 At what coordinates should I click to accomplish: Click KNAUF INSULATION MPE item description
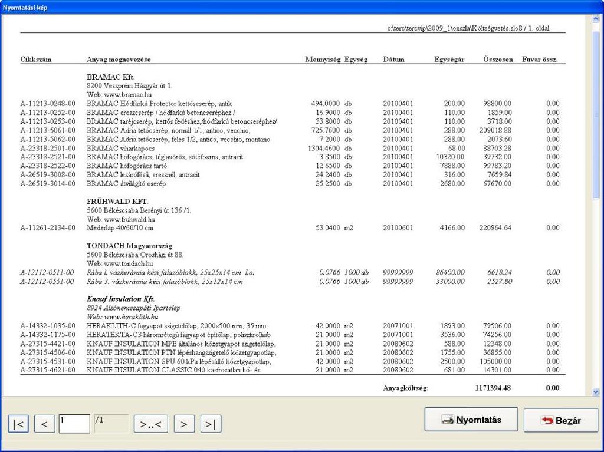[x=181, y=344]
